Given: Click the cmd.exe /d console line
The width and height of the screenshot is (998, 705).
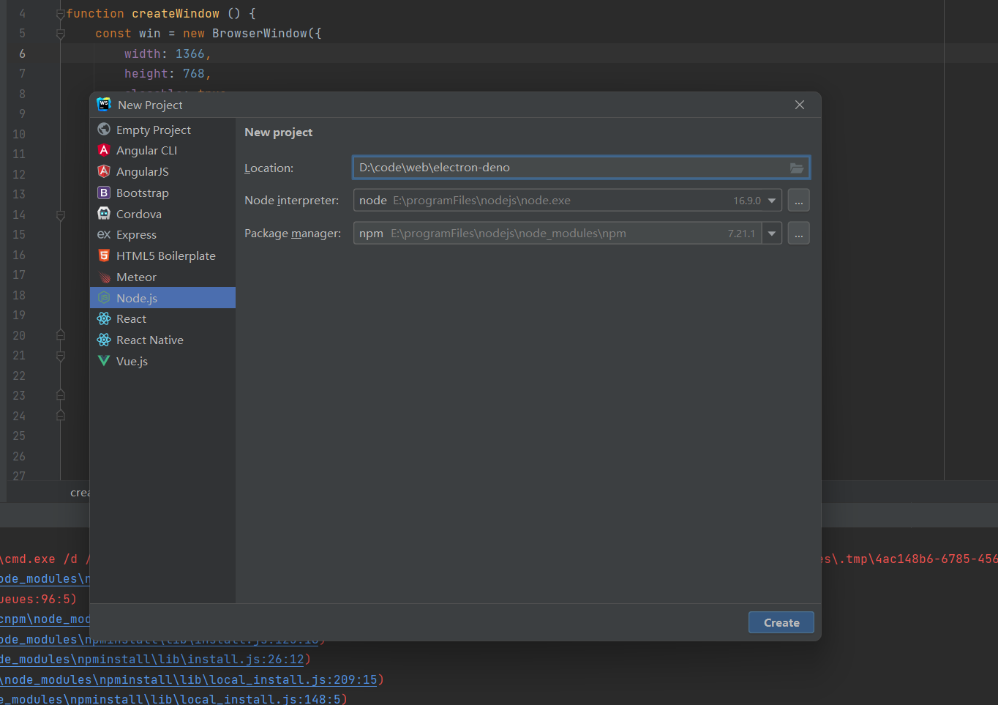Looking at the screenshot, I should coord(45,559).
